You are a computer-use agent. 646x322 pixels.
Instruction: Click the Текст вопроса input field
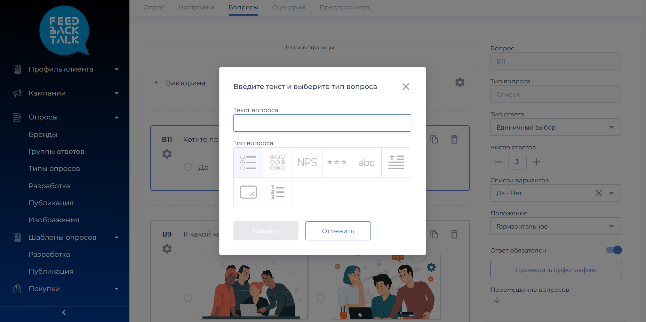point(322,123)
